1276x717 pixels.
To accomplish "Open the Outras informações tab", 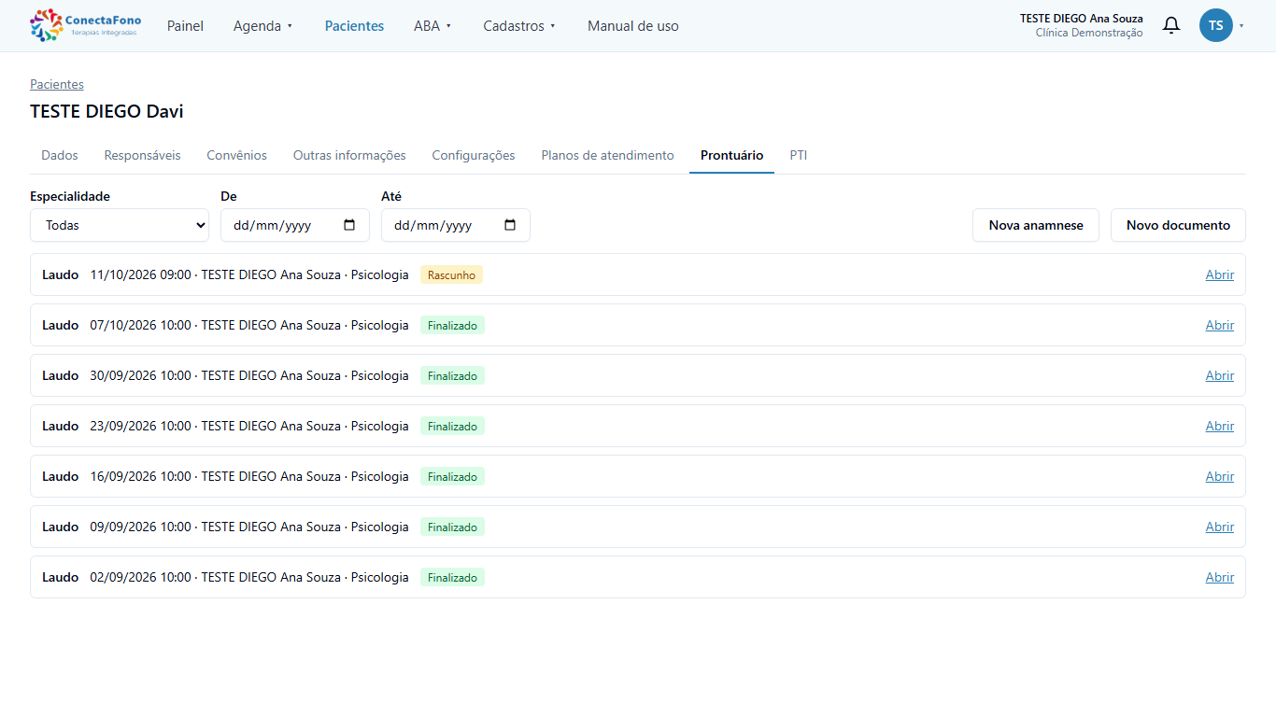I will [x=349, y=155].
